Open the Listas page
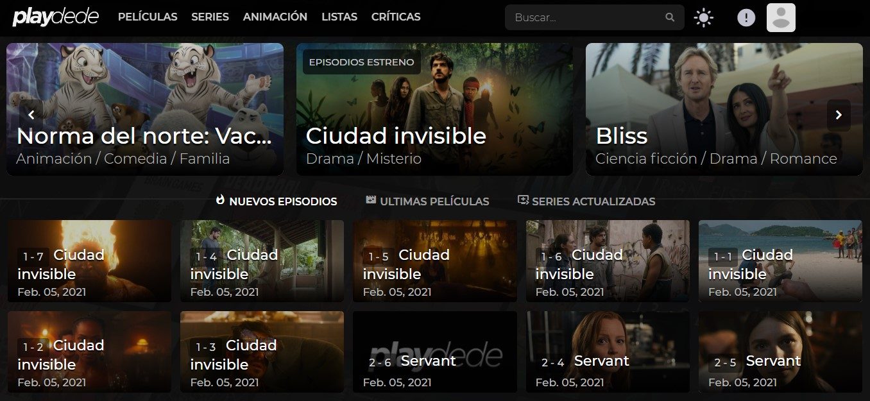The image size is (870, 401). tap(339, 17)
